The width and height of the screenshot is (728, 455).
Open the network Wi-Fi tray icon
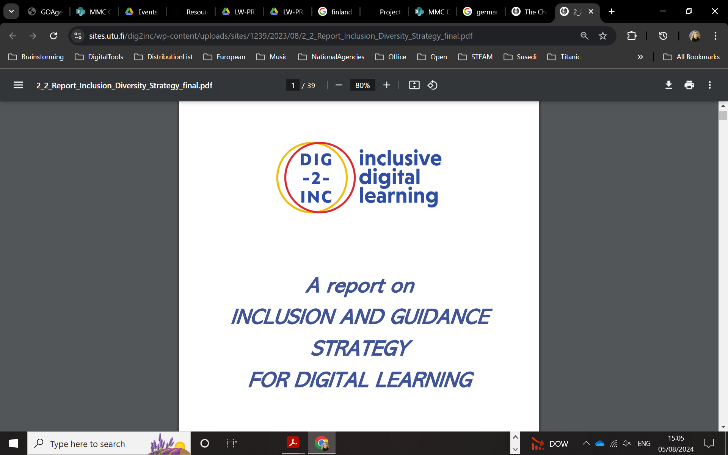tap(613, 443)
